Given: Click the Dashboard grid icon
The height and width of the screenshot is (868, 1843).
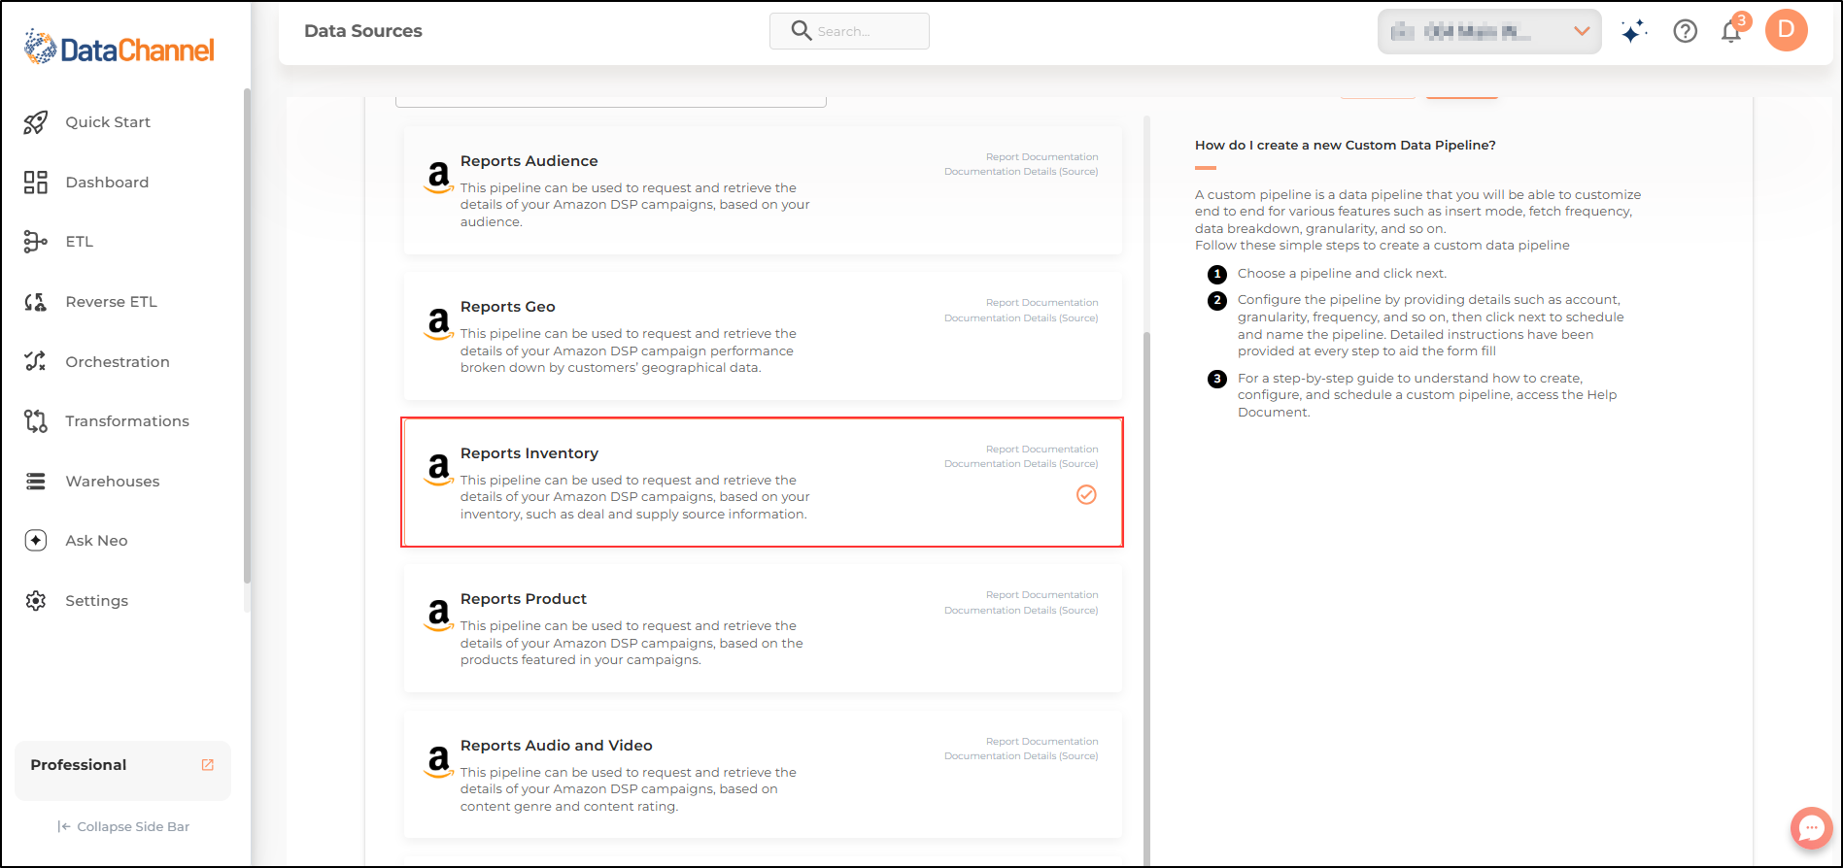Looking at the screenshot, I should [x=36, y=183].
